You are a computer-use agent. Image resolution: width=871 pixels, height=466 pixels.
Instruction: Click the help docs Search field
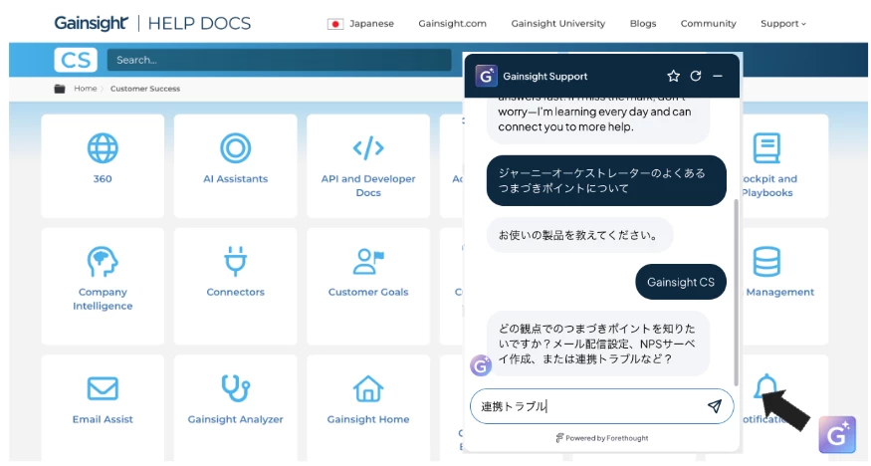(279, 60)
